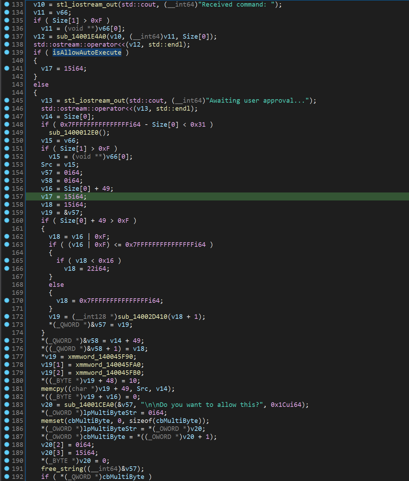Viewport: 409px width, 481px height.
Task: Click the blue dot beside line 170
Action: 7,300
